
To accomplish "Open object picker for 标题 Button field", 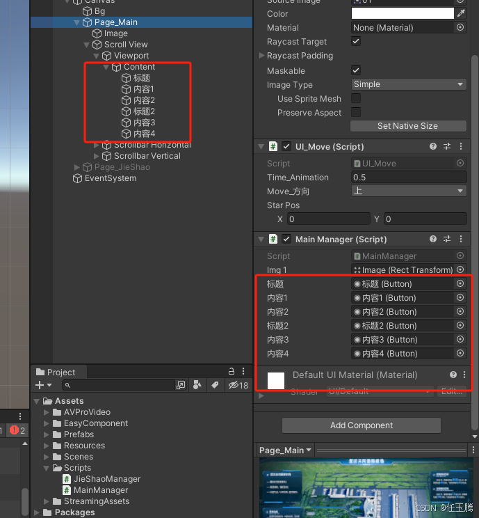I will coord(460,283).
